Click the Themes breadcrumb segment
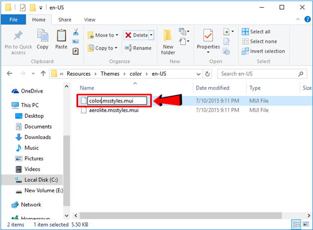The height and width of the screenshot is (230, 313). (x=110, y=74)
